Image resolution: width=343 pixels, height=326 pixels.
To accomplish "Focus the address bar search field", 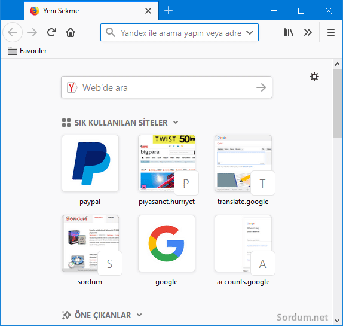I will tap(179, 32).
